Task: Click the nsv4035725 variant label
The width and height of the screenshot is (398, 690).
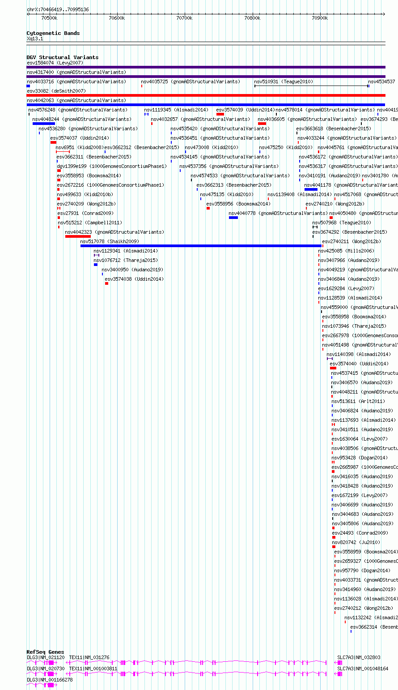Action: tap(191, 81)
